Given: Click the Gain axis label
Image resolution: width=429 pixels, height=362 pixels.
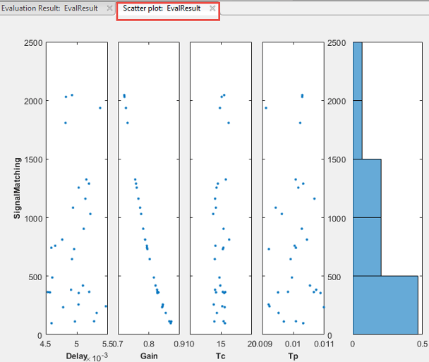Looking at the screenshot, I should 149,356.
